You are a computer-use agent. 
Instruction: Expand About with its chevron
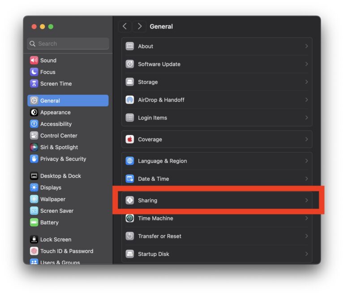point(306,46)
